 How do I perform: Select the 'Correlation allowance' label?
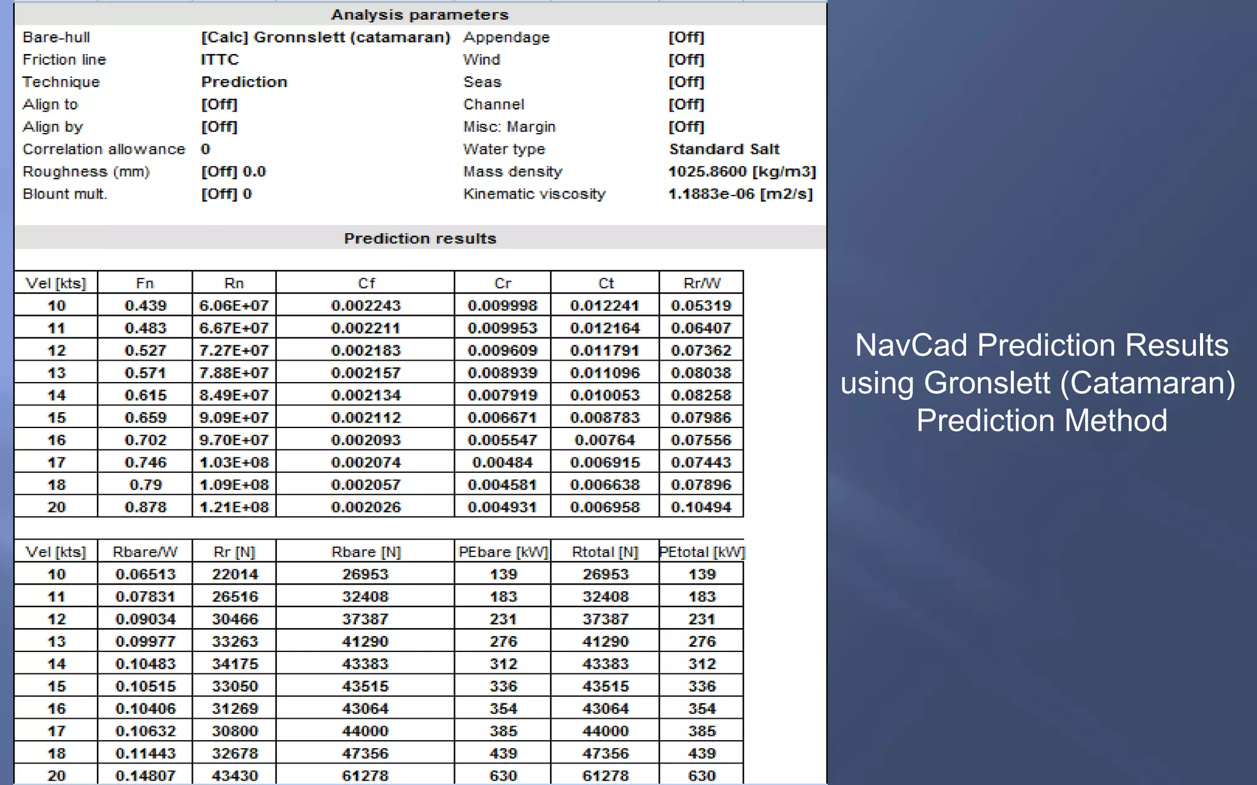[x=104, y=149]
